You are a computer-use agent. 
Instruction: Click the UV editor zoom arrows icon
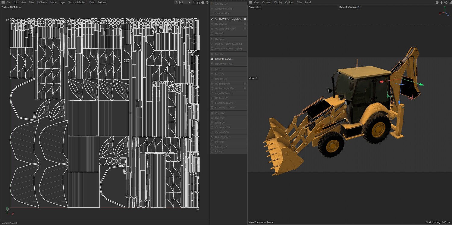pos(207,2)
